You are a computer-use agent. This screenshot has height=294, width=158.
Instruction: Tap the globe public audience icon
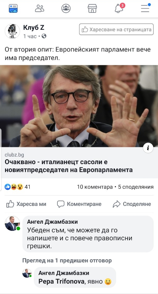44,36
